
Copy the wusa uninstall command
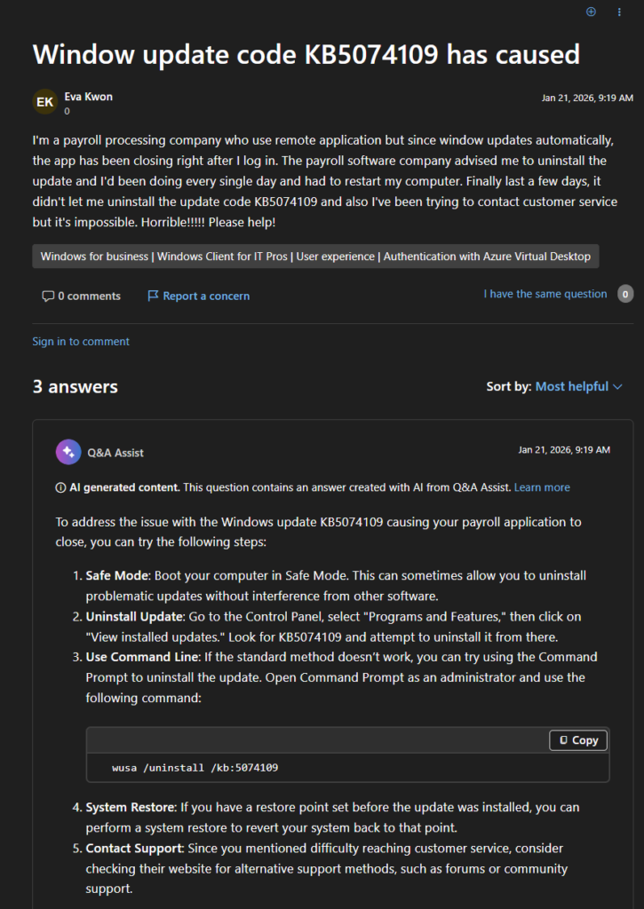(x=577, y=740)
